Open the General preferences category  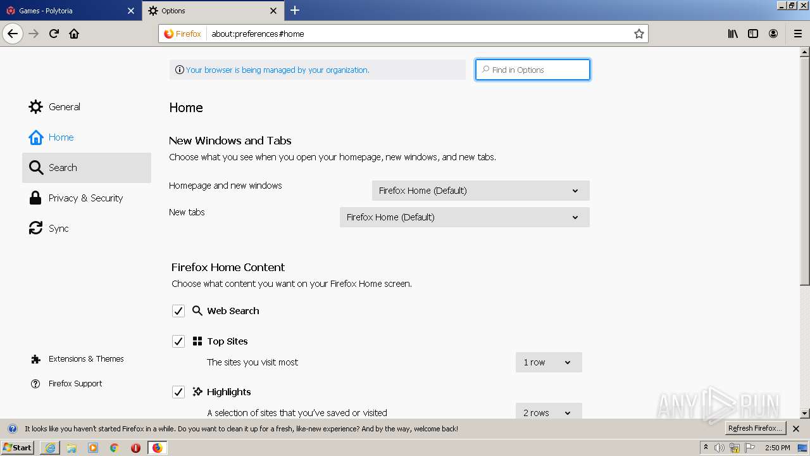point(87,107)
